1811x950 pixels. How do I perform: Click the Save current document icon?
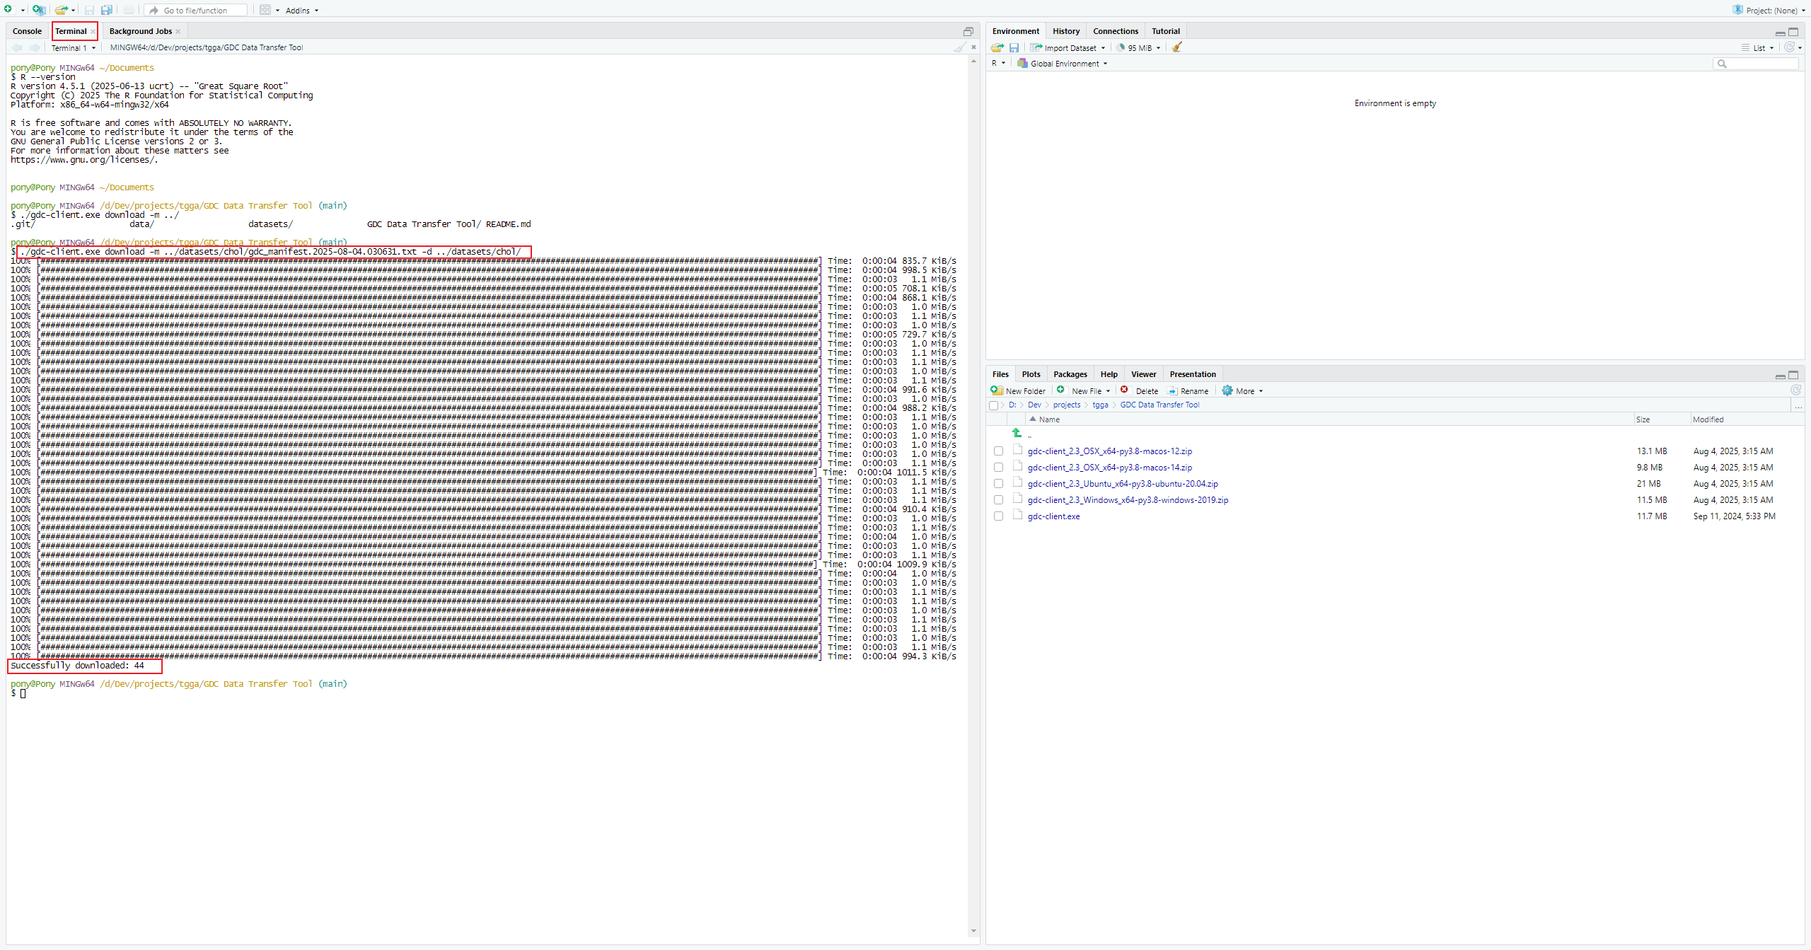89,10
